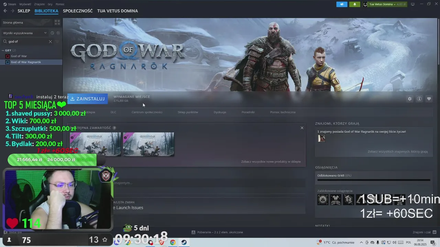Open Centrum społeczności tab
This screenshot has height=247, width=440.
click(147, 112)
